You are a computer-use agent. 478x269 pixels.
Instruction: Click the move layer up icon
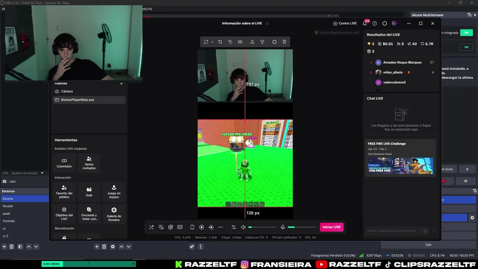coord(252,42)
